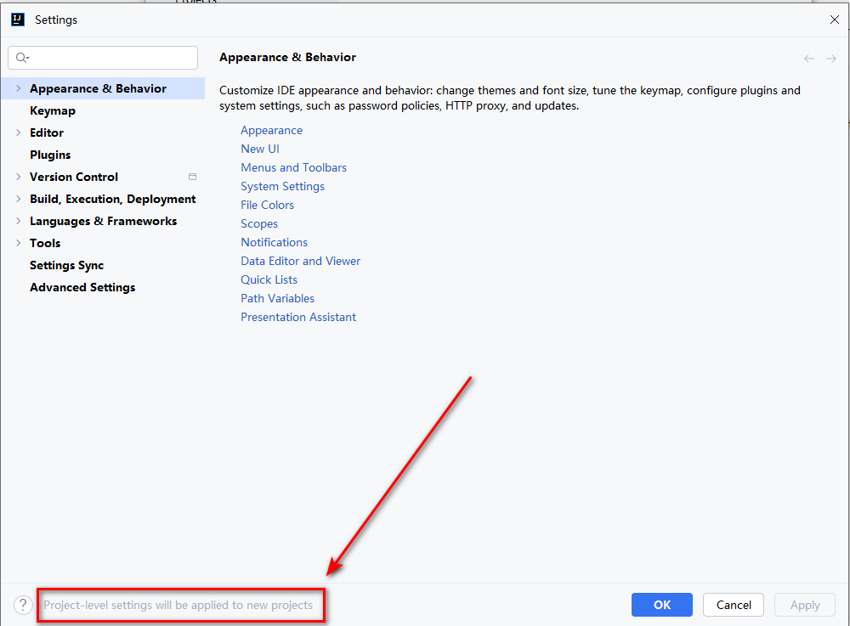Go to Menus and Toolbars link
The image size is (850, 626).
pos(293,167)
